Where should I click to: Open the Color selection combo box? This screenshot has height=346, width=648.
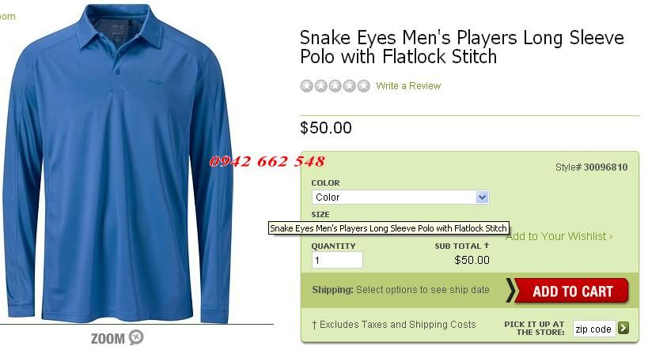click(400, 197)
